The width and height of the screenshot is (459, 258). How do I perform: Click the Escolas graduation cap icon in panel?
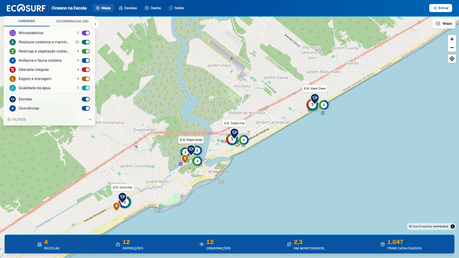pos(13,99)
